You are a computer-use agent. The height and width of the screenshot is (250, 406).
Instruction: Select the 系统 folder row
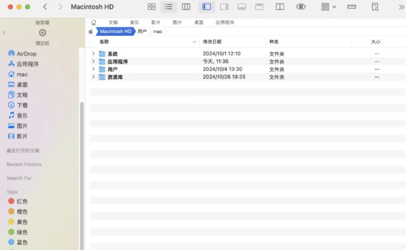pos(247,54)
